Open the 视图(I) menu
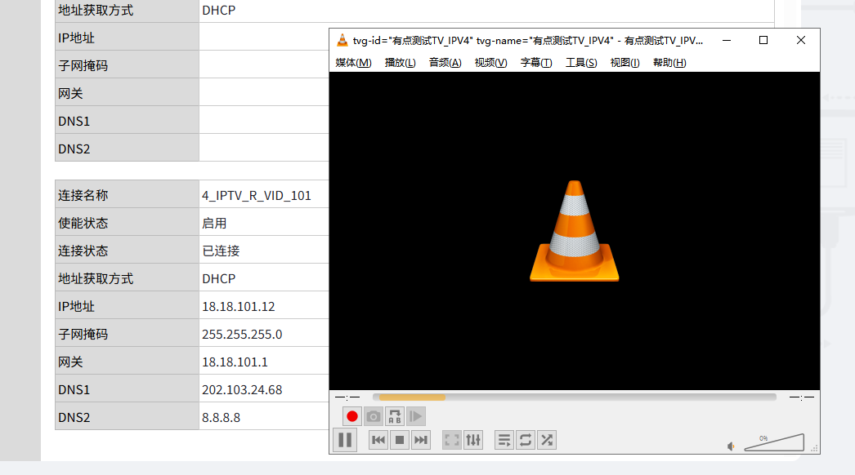 [624, 63]
